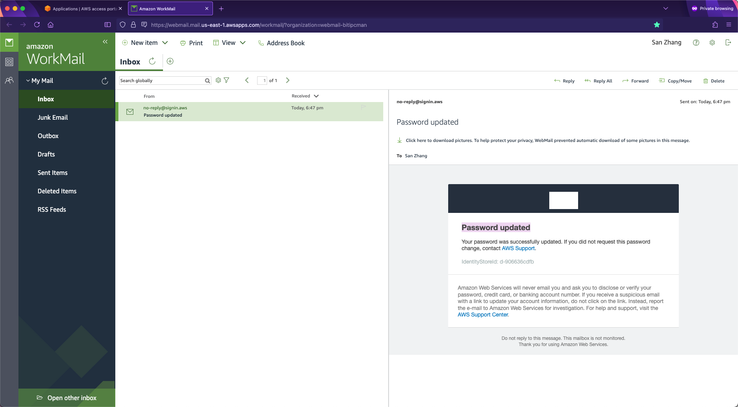Click the Search globally input field
This screenshot has width=738, height=407.
tap(162, 81)
